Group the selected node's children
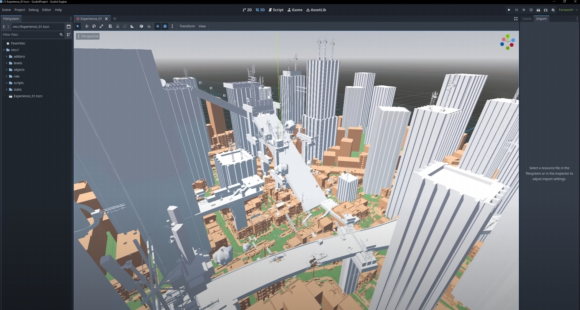Image resolution: width=580 pixels, height=310 pixels. pyautogui.click(x=125, y=26)
